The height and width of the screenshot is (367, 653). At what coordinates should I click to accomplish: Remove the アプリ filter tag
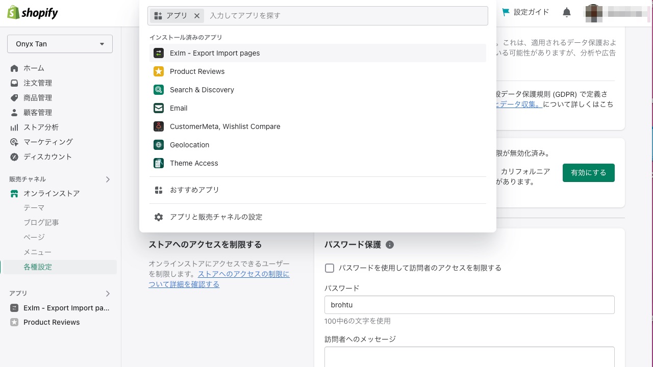[197, 16]
